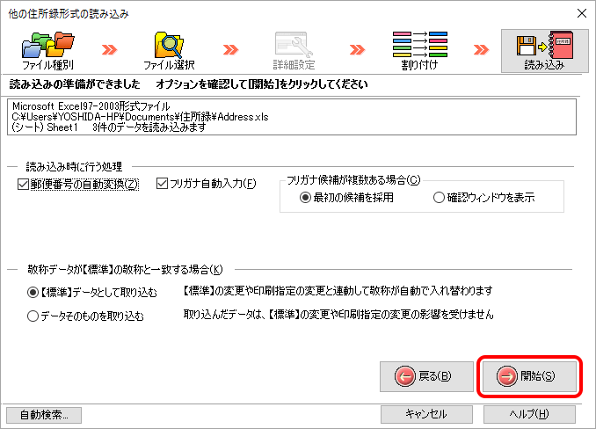This screenshot has height=429, width=596.
Task: Open ヘルプ(H) button
Action: (x=529, y=414)
